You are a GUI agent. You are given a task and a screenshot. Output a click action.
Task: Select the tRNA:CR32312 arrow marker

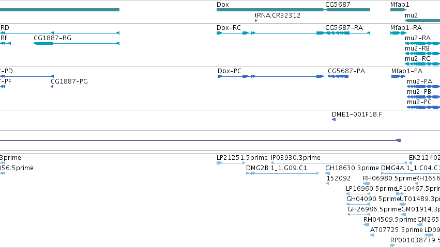click(256, 21)
